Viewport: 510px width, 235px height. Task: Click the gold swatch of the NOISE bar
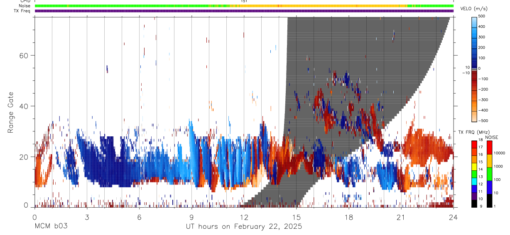click(489, 161)
